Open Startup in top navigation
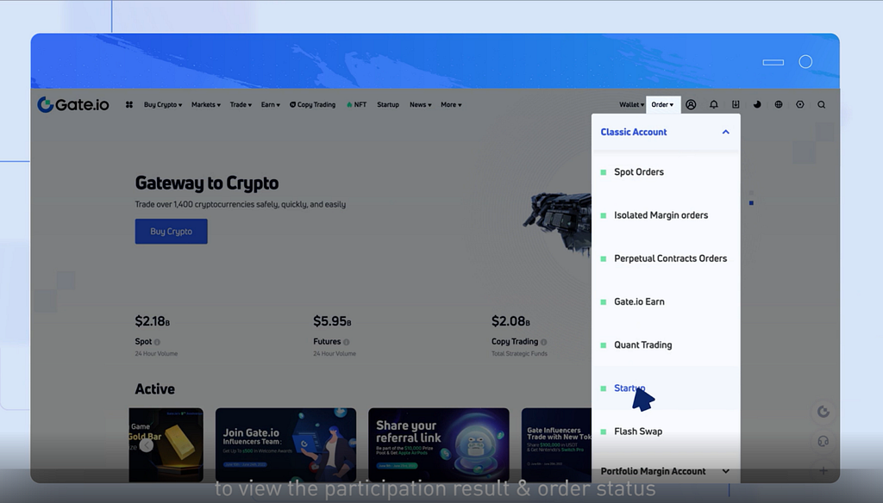 (x=388, y=105)
